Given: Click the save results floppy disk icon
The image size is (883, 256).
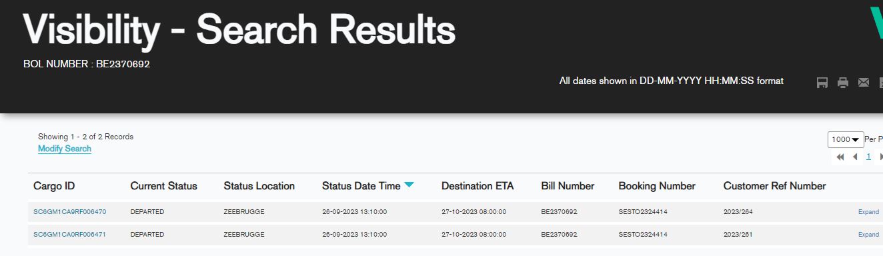Looking at the screenshot, I should tap(822, 83).
